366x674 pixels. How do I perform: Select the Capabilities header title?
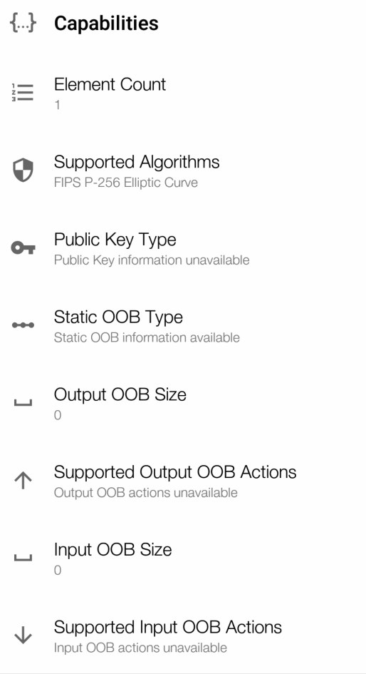[106, 24]
